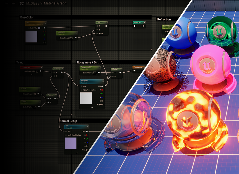Expand the UTiling node chevron
This screenshot has width=239, height=174.
(39, 89)
